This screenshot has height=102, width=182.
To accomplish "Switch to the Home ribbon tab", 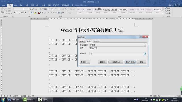I will click(x=10, y=5).
